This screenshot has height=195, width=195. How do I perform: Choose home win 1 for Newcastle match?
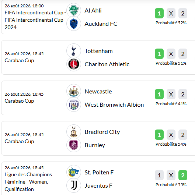pos(159,94)
